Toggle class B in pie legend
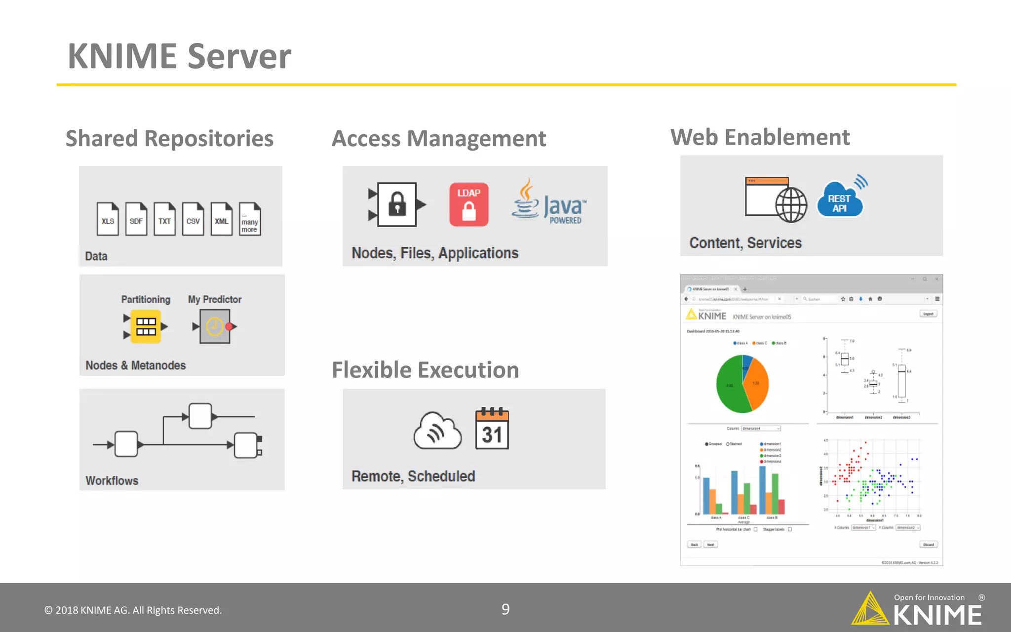1011x632 pixels. (x=779, y=343)
